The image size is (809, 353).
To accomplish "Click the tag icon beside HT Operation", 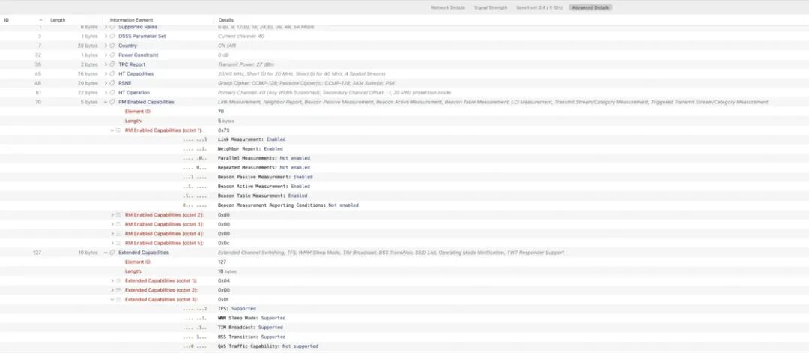I will click(112, 93).
